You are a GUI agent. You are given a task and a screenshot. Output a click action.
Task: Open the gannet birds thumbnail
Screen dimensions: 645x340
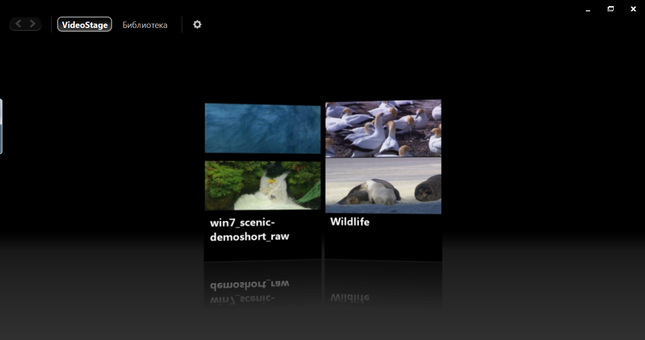383,128
